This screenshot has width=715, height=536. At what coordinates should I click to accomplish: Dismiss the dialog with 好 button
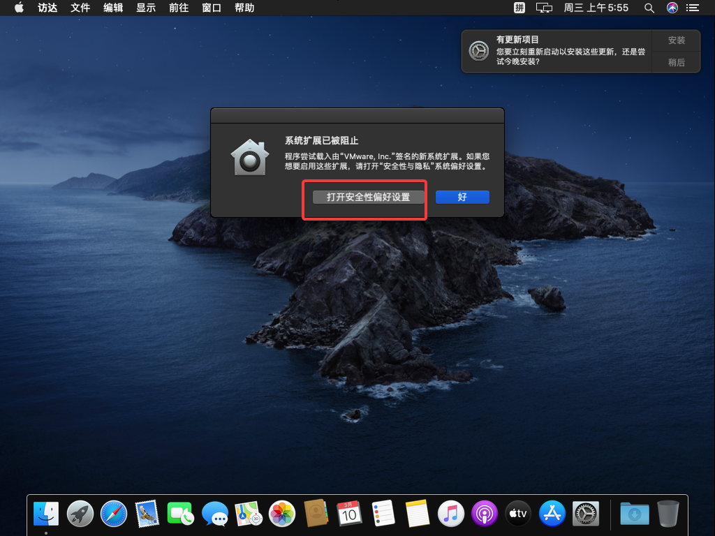point(462,198)
